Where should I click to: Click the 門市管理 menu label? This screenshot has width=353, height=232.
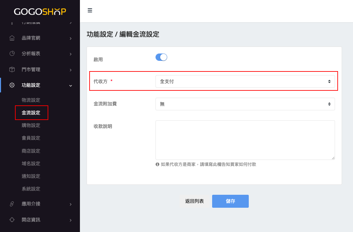coord(31,69)
